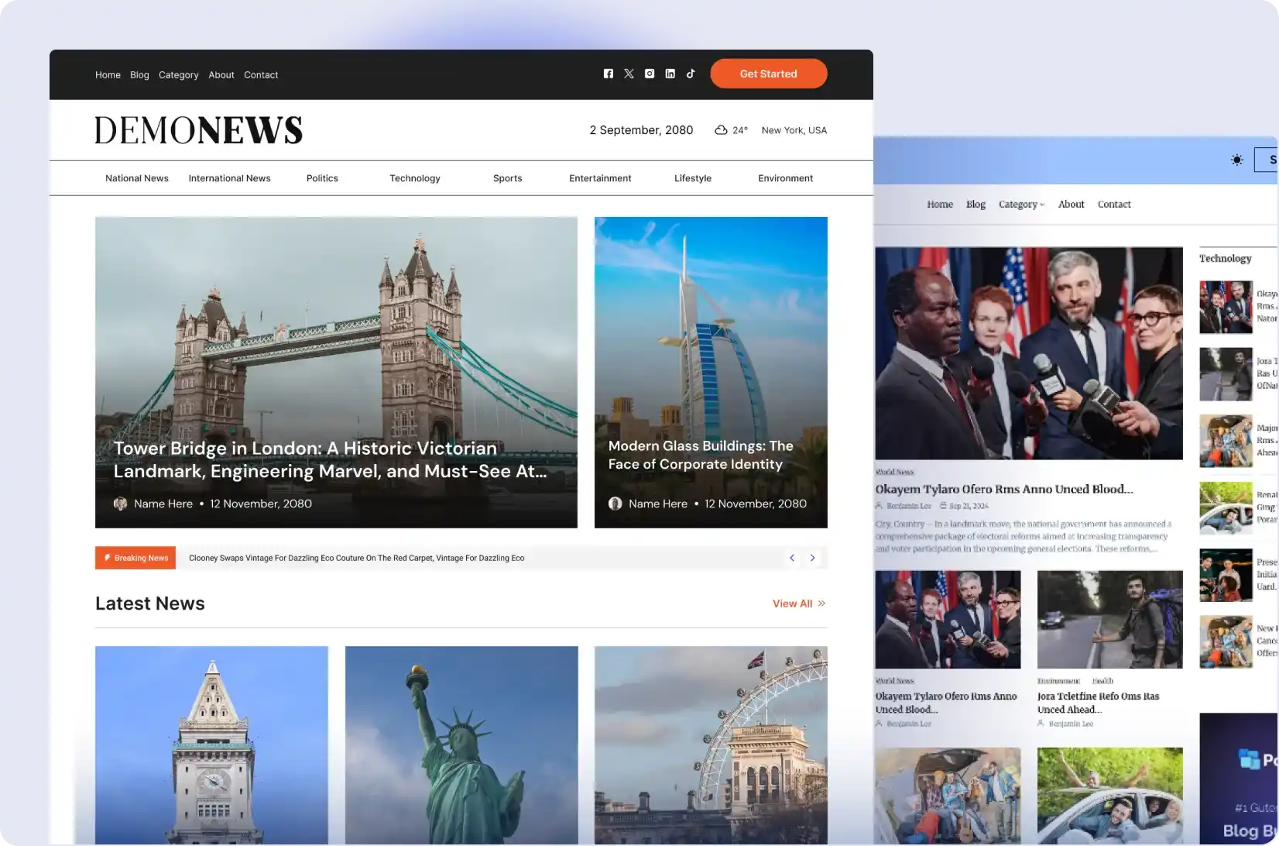This screenshot has height=846, width=1279.
Task: Toggle the sun light-mode icon
Action: [x=1236, y=160]
